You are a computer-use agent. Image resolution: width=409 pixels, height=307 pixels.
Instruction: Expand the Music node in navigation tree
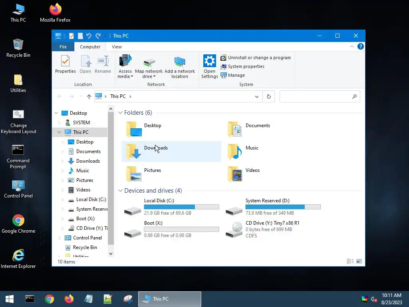click(x=63, y=171)
